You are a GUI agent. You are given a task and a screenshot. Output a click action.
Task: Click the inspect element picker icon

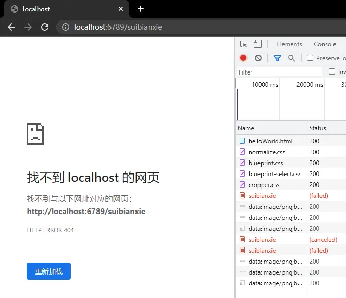click(244, 44)
